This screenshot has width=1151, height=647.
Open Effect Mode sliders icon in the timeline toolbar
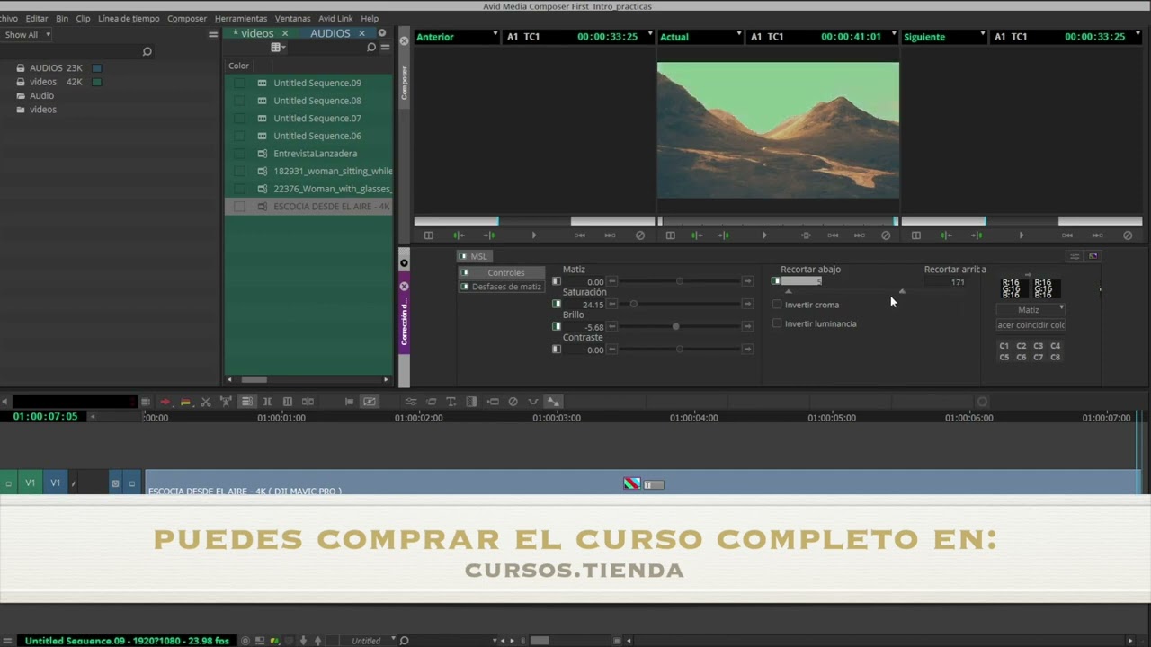coord(411,402)
